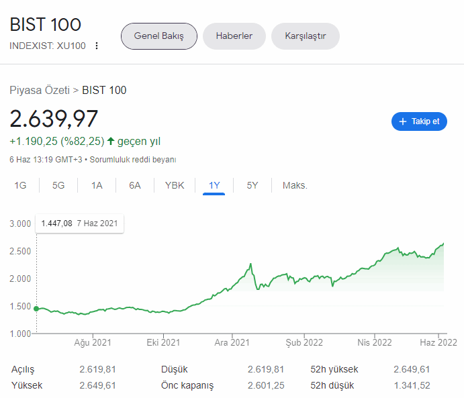Click the Yüksek value 2.649,61
This screenshot has width=464, height=398.
[x=97, y=385]
